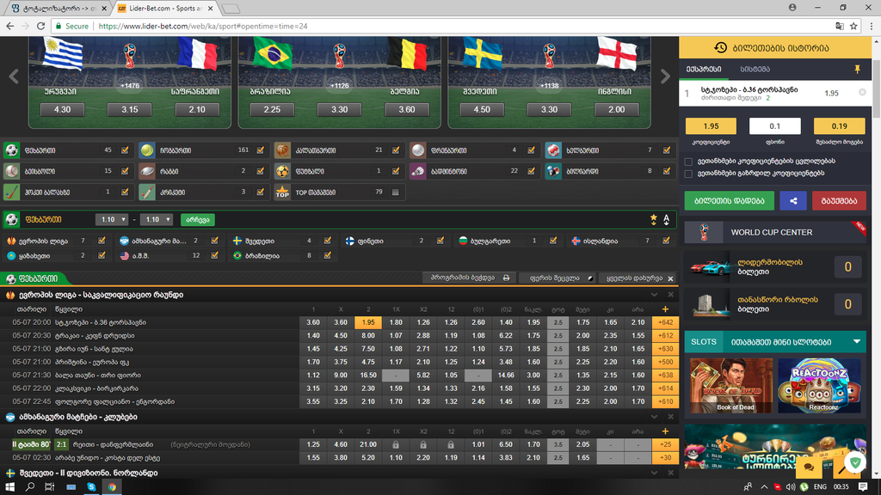Uncheck the ისლანდია league checkbox
Screen dimensions: 881x495
tap(666, 241)
